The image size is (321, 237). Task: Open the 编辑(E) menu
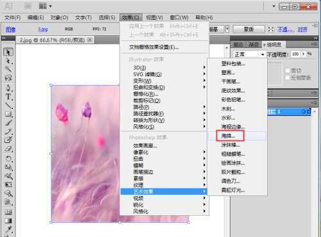point(36,17)
